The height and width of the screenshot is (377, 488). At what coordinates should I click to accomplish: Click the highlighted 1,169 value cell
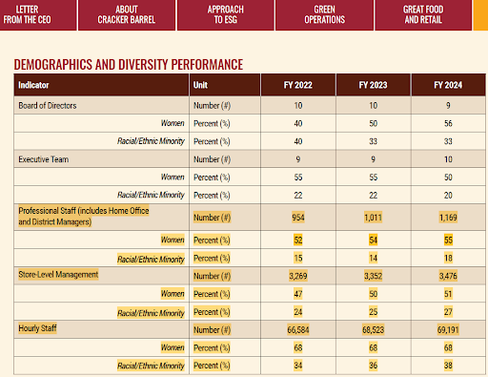448,218
